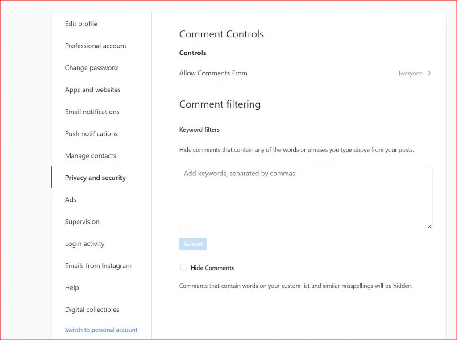Go to Professional account settings
The height and width of the screenshot is (340, 457).
point(96,46)
